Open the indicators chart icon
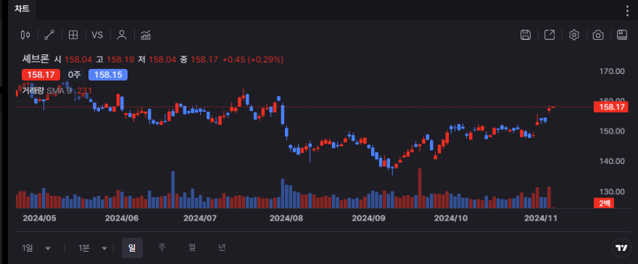The image size is (638, 264). 146,35
